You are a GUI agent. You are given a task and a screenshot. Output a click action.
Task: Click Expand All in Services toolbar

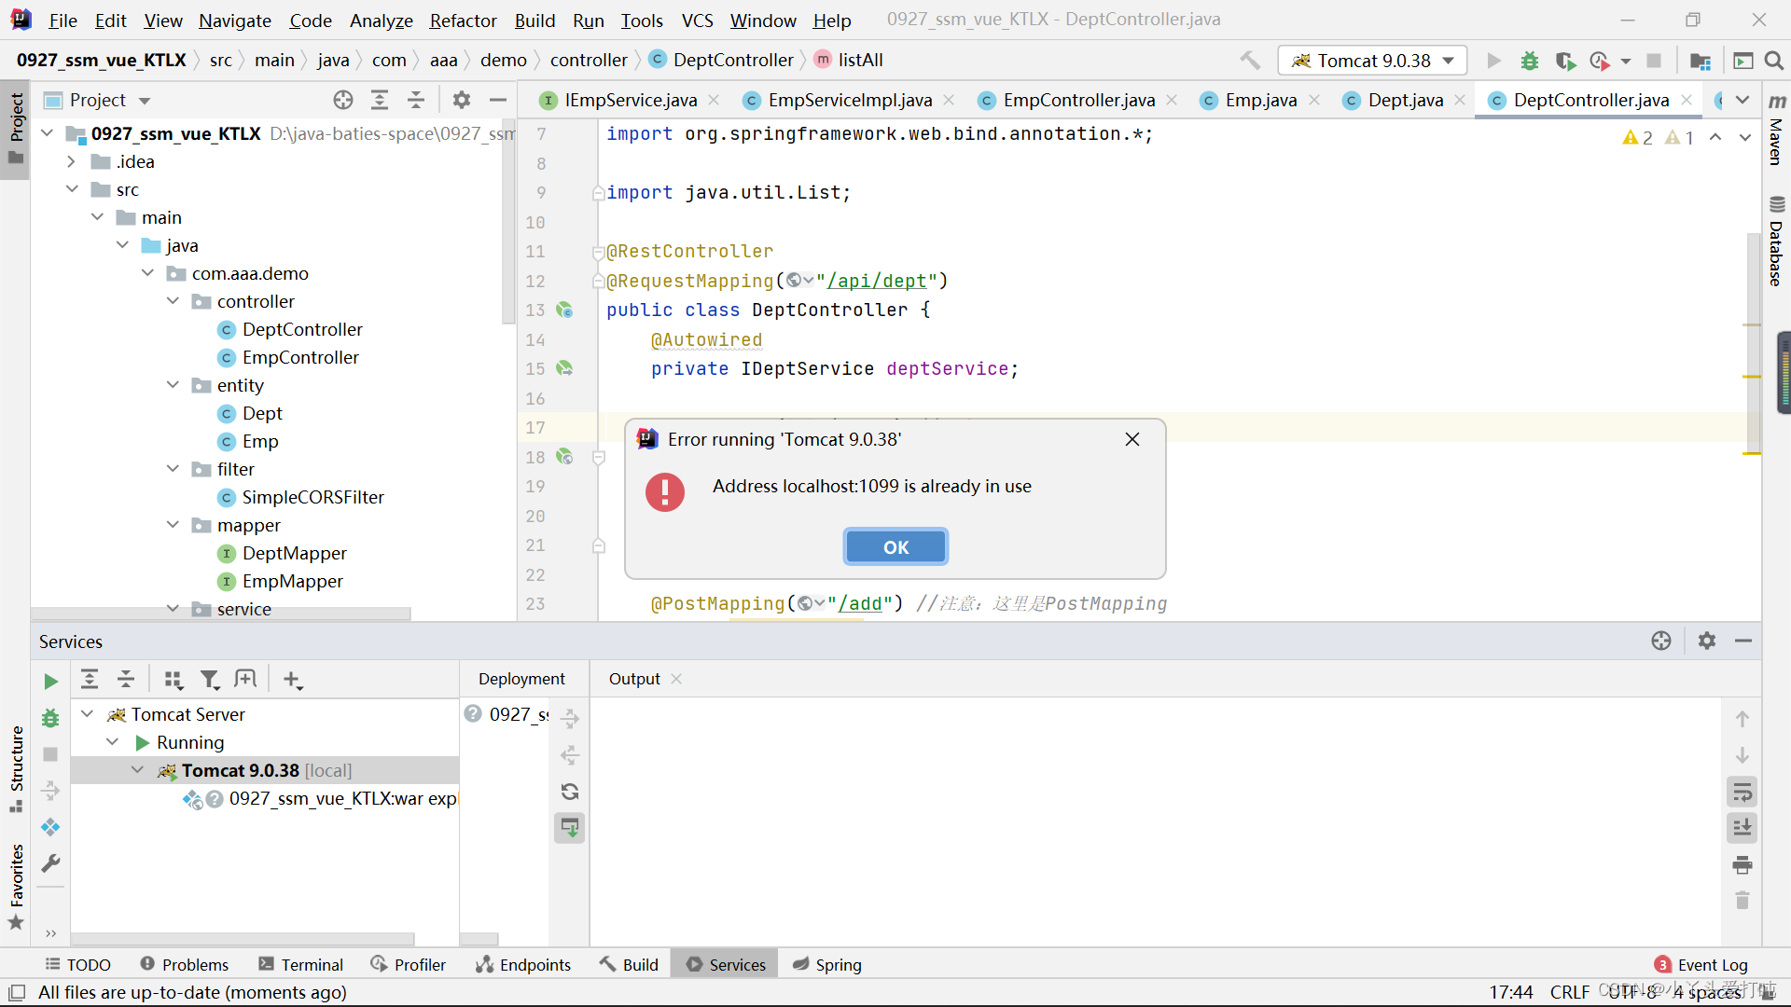click(x=90, y=680)
